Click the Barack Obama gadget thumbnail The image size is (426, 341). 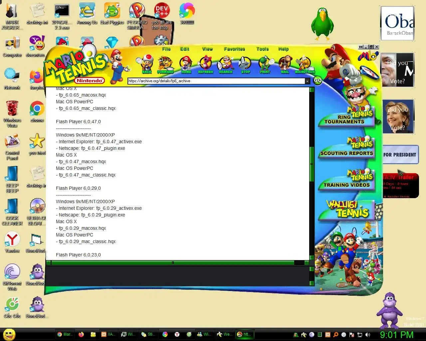(397, 23)
